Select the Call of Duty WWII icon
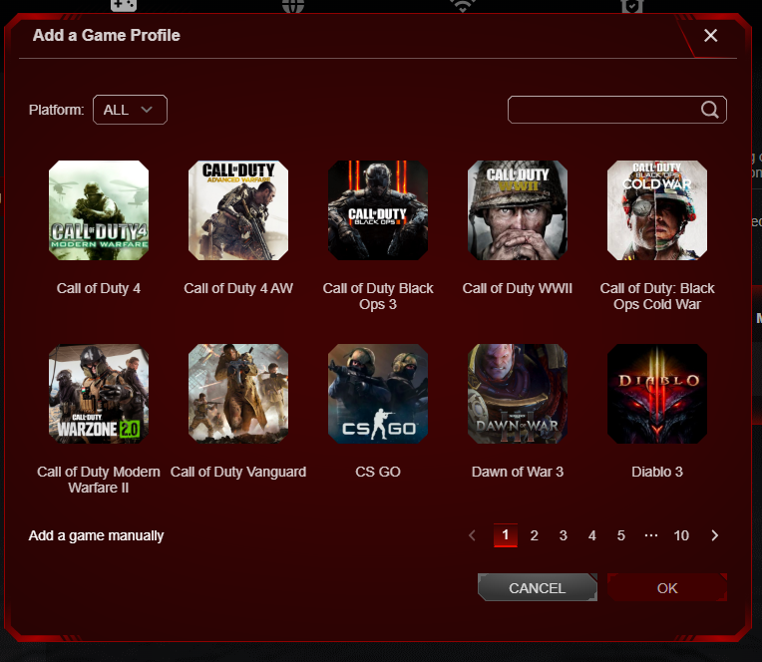Image resolution: width=762 pixels, height=662 pixels. click(518, 210)
